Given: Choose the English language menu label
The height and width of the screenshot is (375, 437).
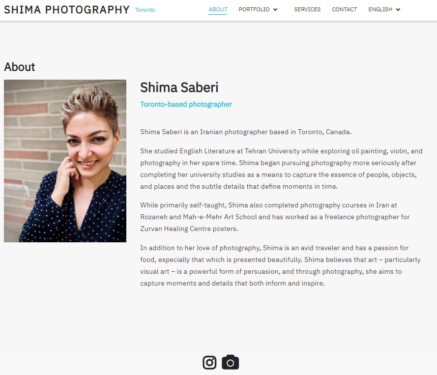Looking at the screenshot, I should pos(380,9).
